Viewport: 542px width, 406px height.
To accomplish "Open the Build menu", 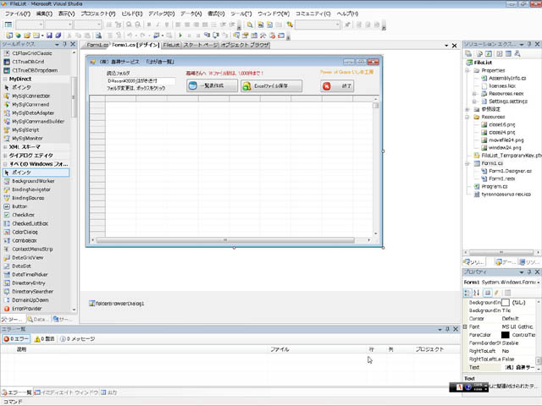I will pos(132,14).
